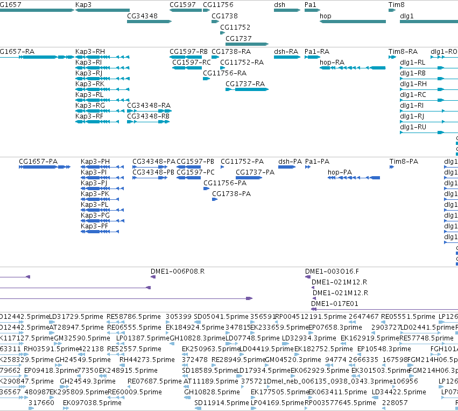This screenshot has height=411, width=458.
Task: Select the DME1-006P08.R BAC end label
Action: point(178,271)
